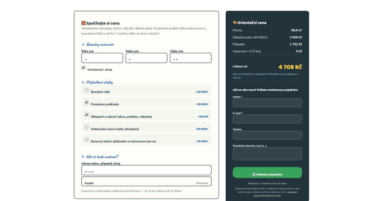Click the Celkem od label
Image resolution: width=383 pixels, height=201 pixels.
pyautogui.click(x=240, y=66)
